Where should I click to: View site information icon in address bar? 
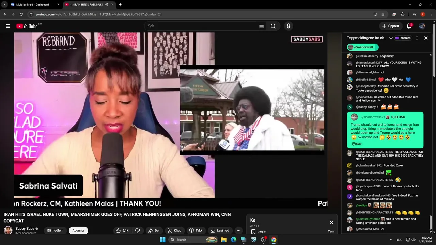click(31, 14)
